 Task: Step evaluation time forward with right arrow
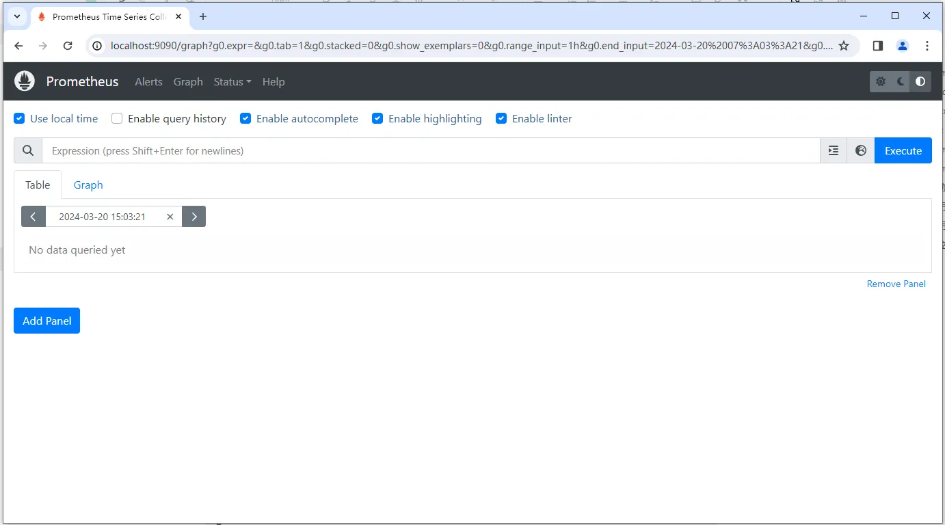pyautogui.click(x=194, y=217)
